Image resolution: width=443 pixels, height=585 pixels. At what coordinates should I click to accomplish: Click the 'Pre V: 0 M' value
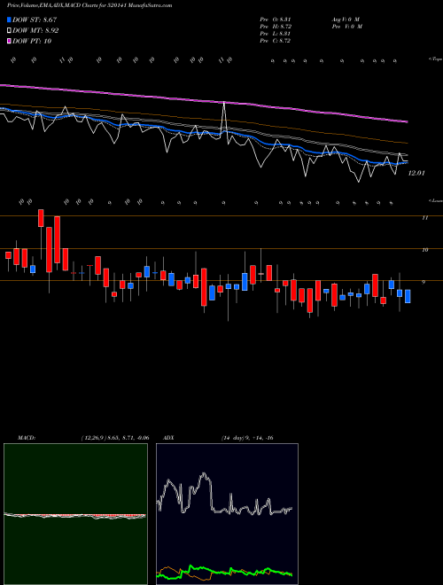[x=347, y=27]
